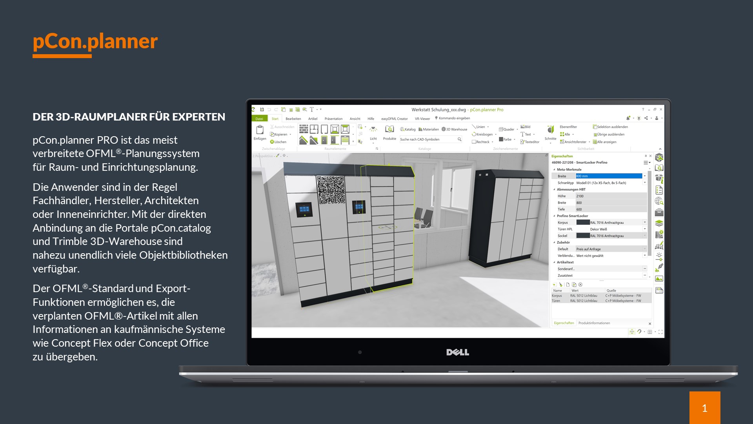The height and width of the screenshot is (424, 753).
Task: Click the Katalog button
Action: (x=408, y=129)
